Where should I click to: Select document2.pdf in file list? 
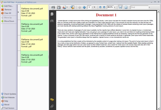click(x=34, y=28)
